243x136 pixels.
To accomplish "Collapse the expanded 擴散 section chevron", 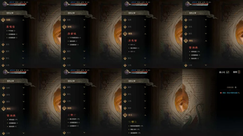I will [x=145, y=34].
